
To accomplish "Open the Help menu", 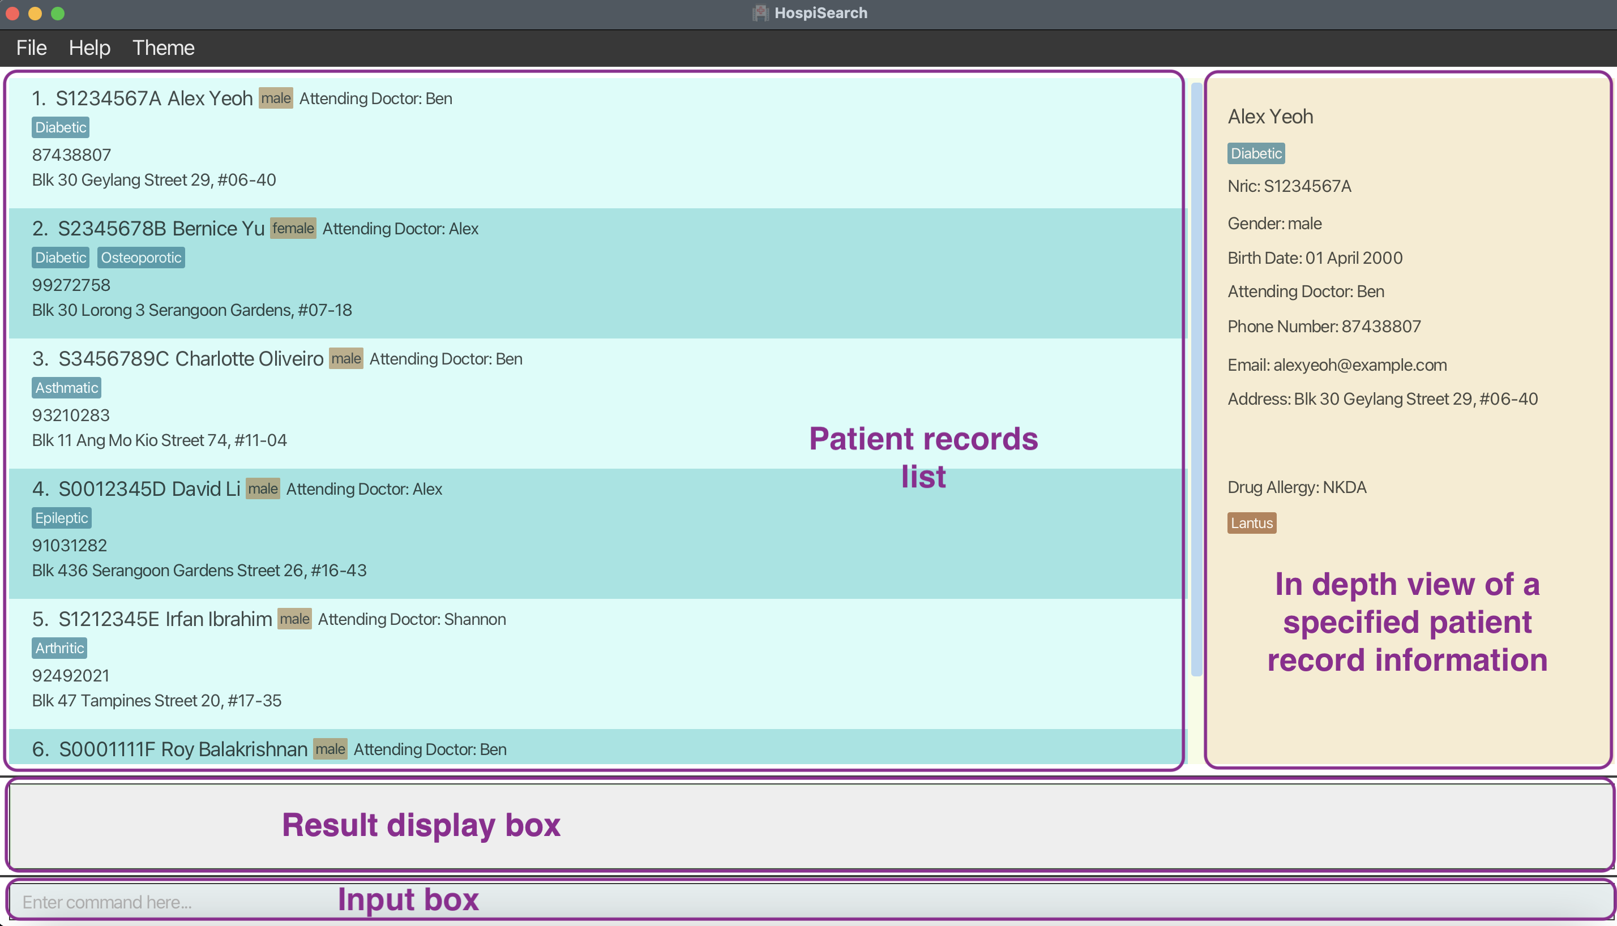I will click(89, 48).
